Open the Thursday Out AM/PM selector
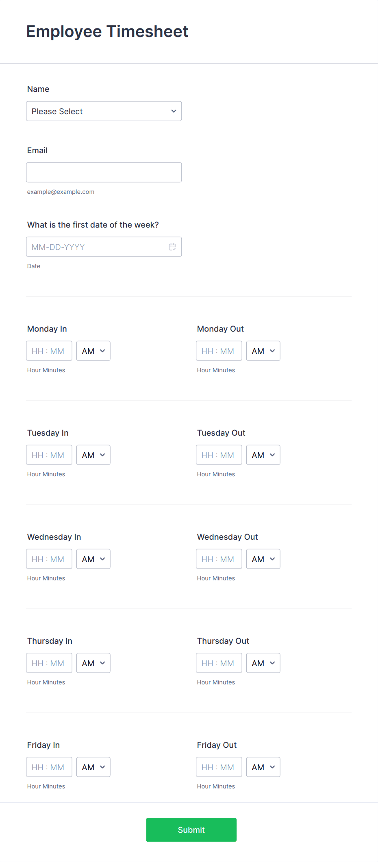Image resolution: width=378 pixels, height=862 pixels. (x=263, y=662)
